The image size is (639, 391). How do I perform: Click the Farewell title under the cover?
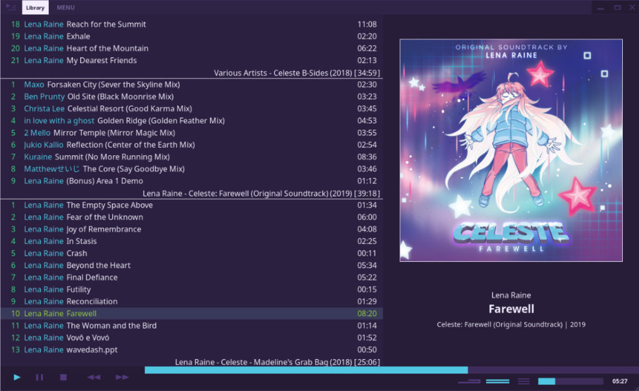coord(511,309)
